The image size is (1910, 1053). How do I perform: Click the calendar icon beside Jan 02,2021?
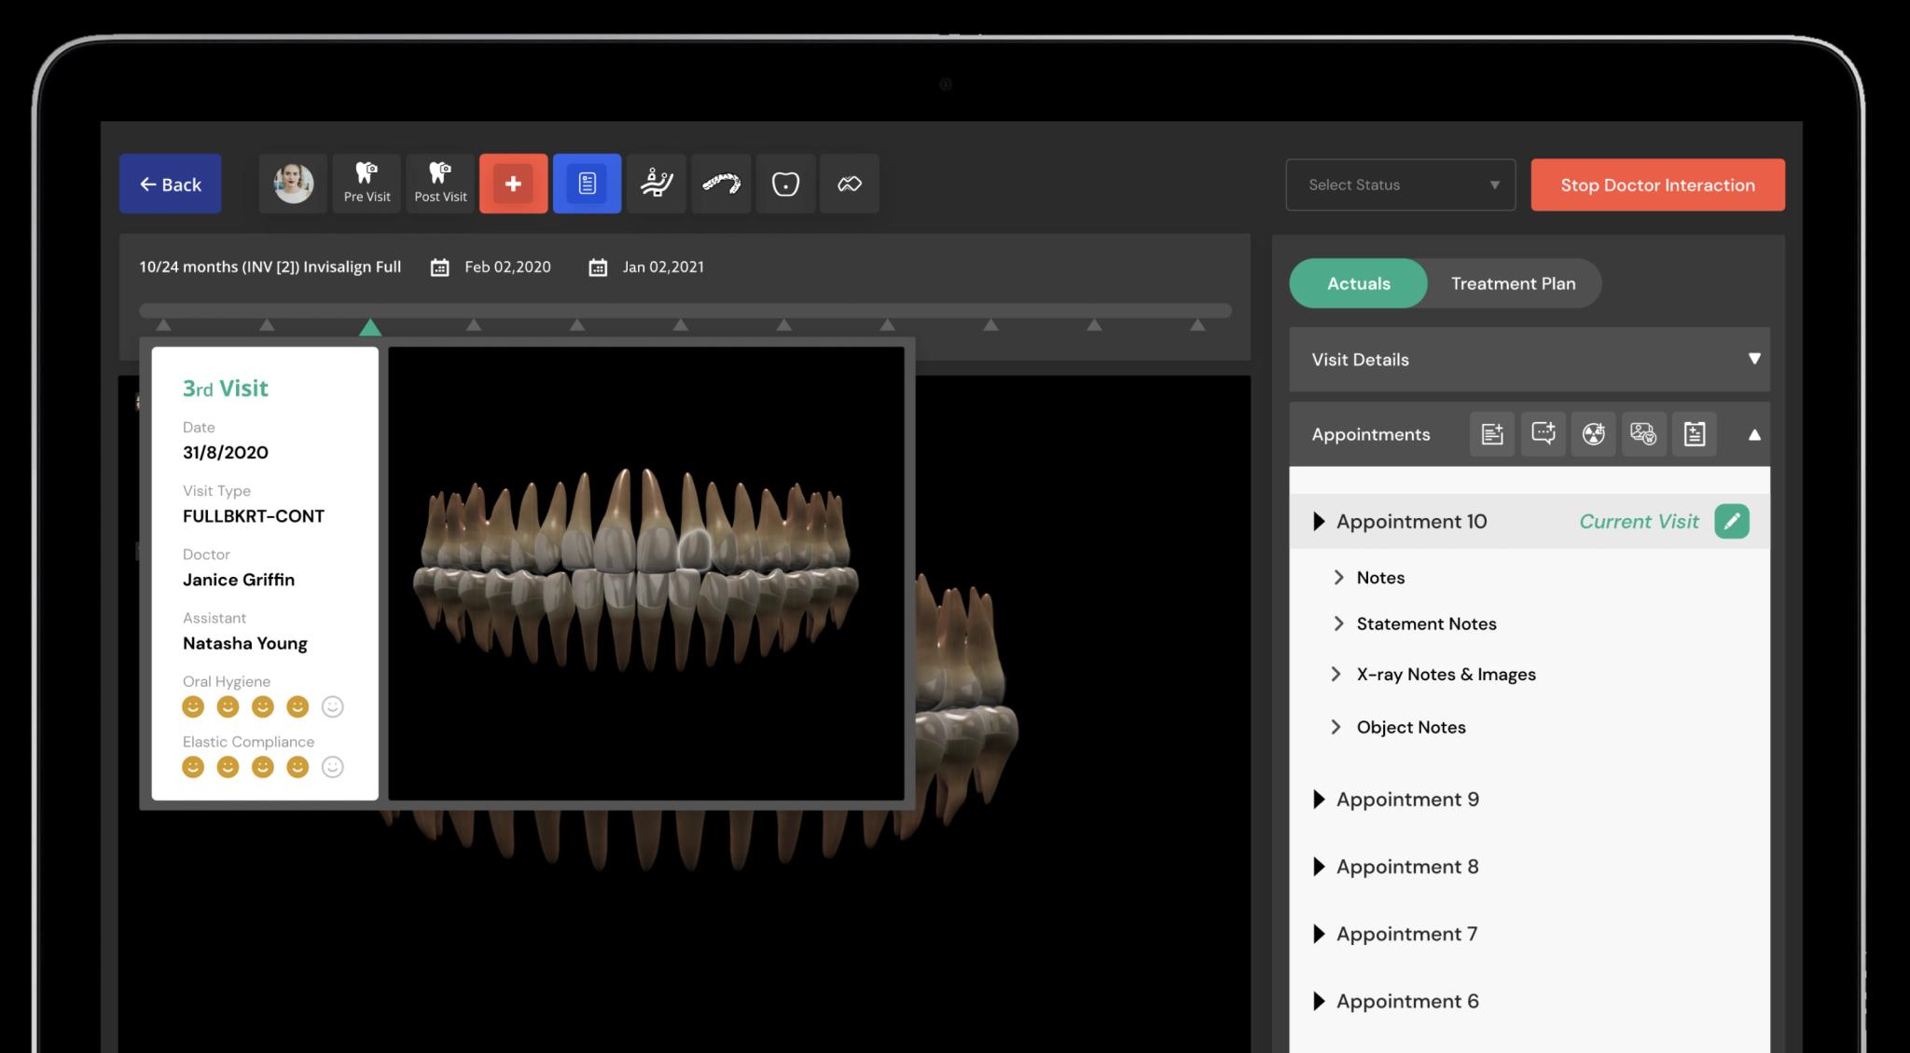pyautogui.click(x=598, y=267)
